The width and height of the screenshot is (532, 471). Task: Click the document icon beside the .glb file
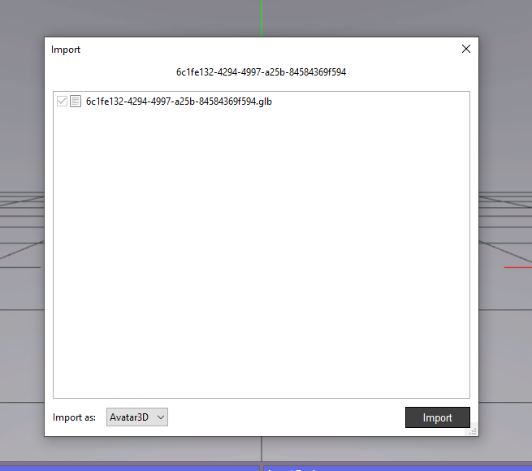pyautogui.click(x=76, y=102)
